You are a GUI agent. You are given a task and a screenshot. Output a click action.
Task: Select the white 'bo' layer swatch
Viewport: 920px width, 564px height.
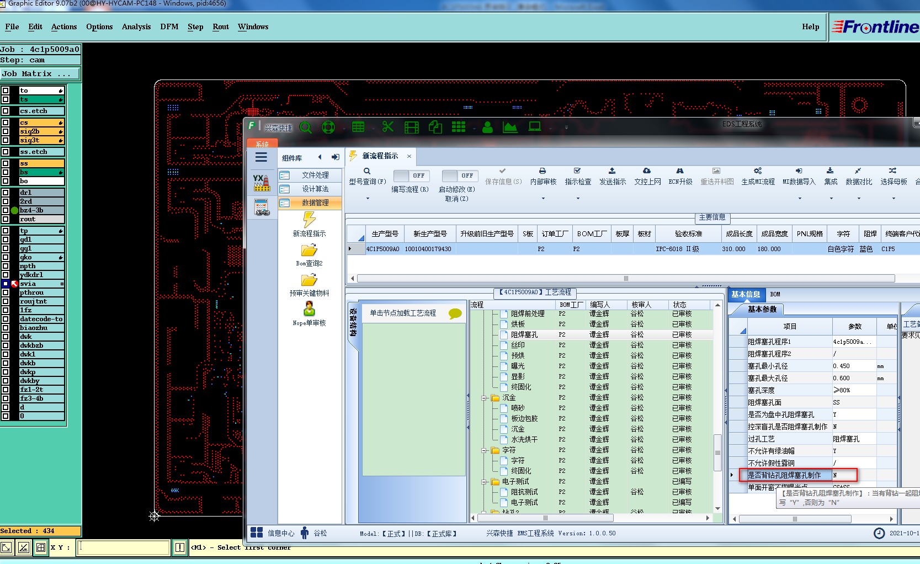coord(42,181)
